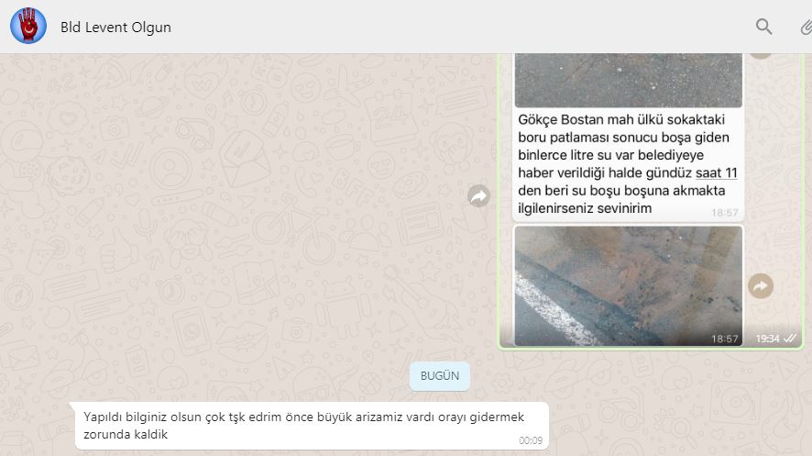Click forward arrow right of the lower photo
The width and height of the screenshot is (812, 456).
click(x=760, y=286)
